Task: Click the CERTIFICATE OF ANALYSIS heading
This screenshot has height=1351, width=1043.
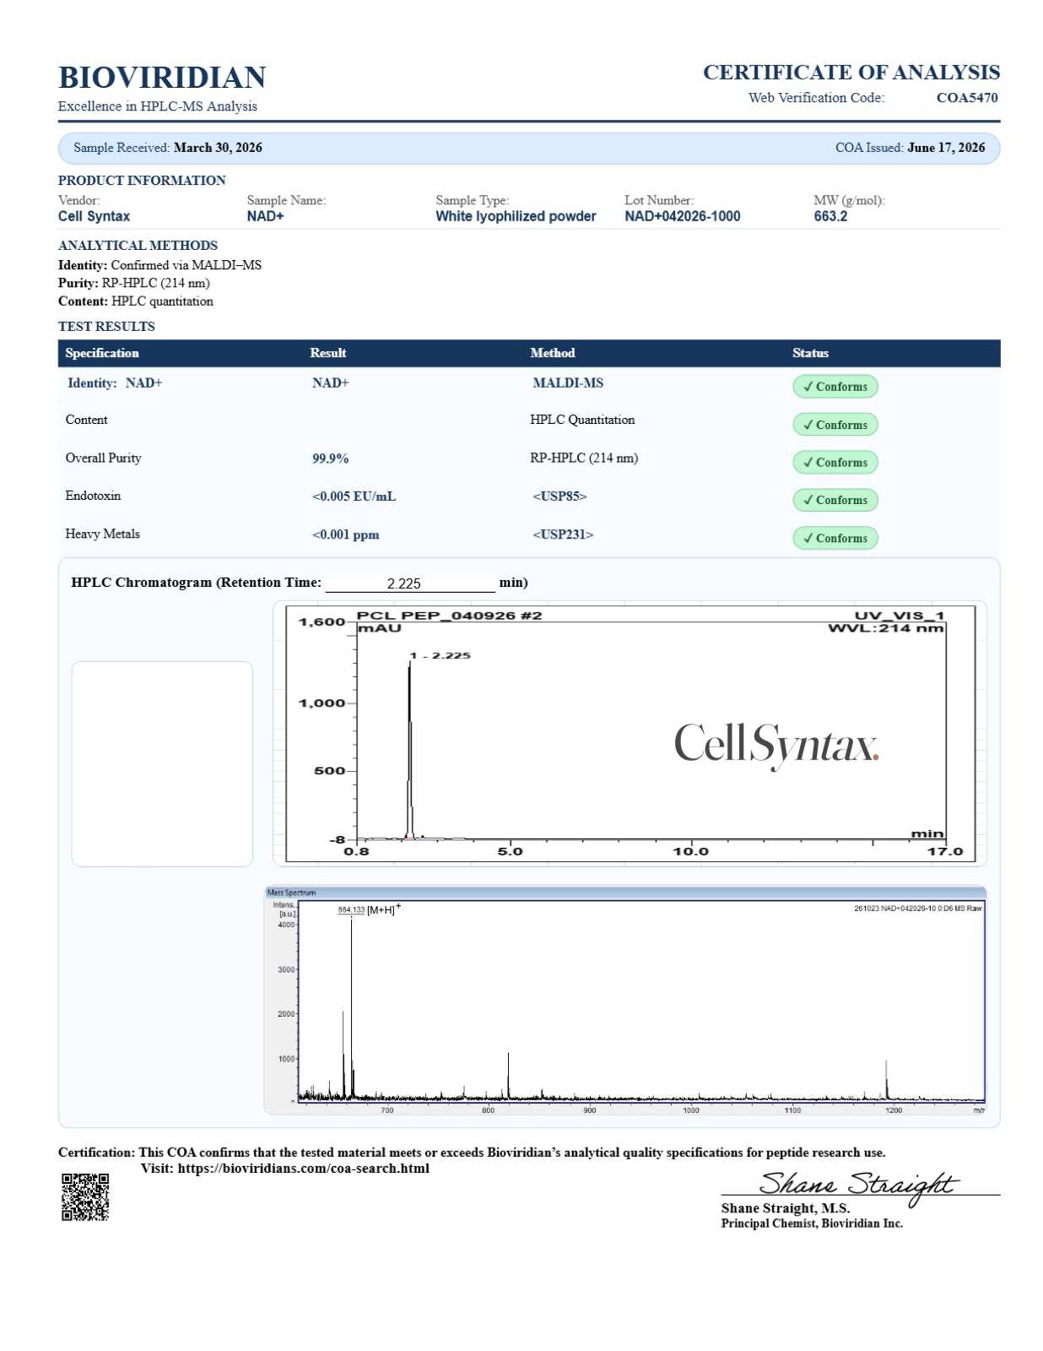Action: coord(851,73)
